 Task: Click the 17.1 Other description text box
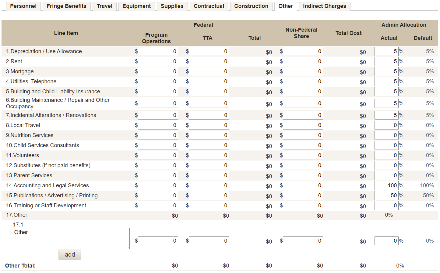(71, 238)
